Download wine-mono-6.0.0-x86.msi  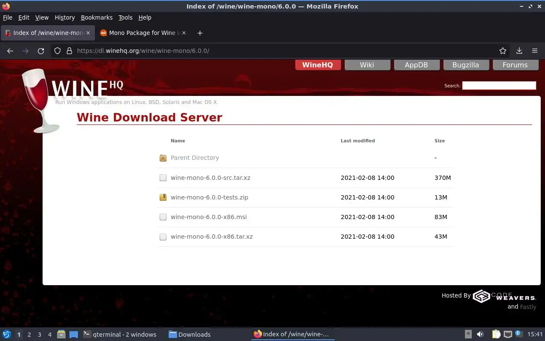tap(209, 217)
